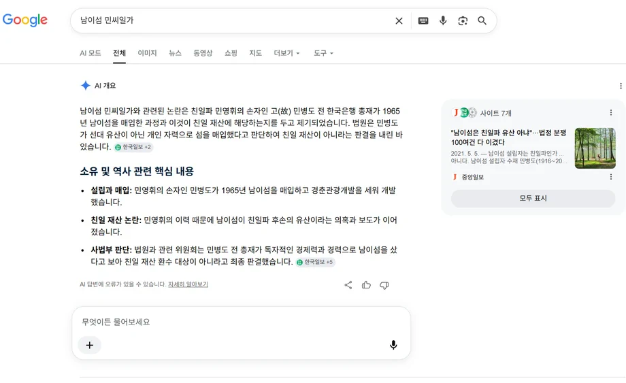Viewport: 626px width, 383px height.
Task: Click the 모두 표시 button
Action: pyautogui.click(x=533, y=198)
